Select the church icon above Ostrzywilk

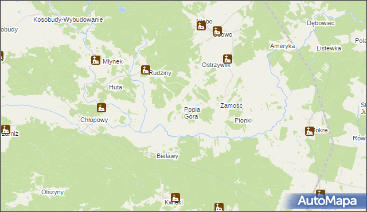coord(228,59)
